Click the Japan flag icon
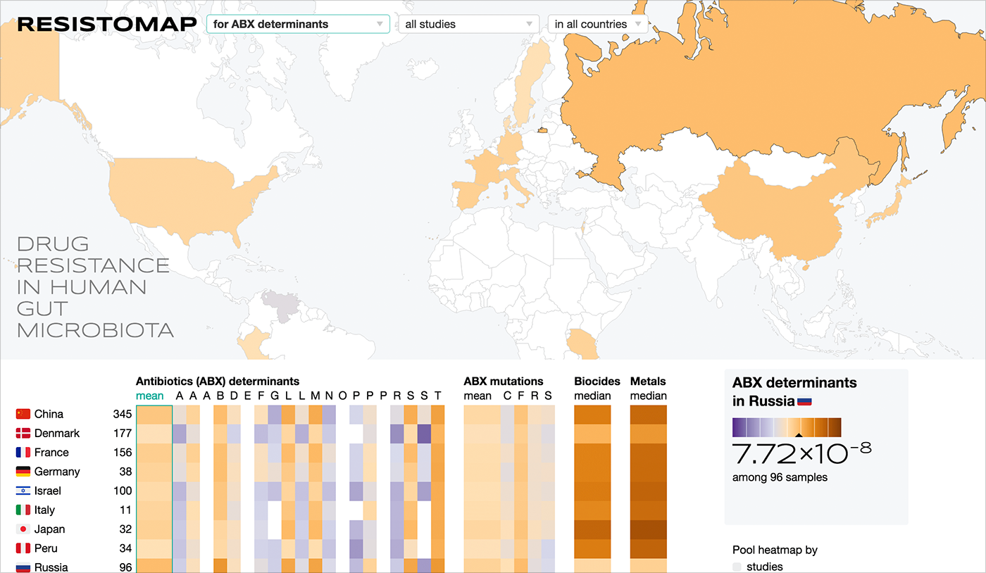Screen dimensions: 986x573 click(23, 529)
